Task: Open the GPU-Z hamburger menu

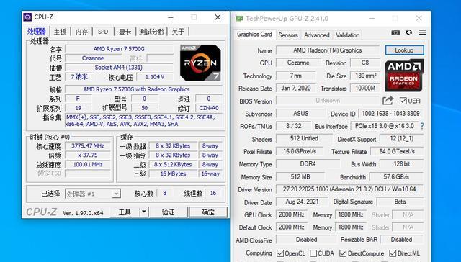Action: coord(422,32)
